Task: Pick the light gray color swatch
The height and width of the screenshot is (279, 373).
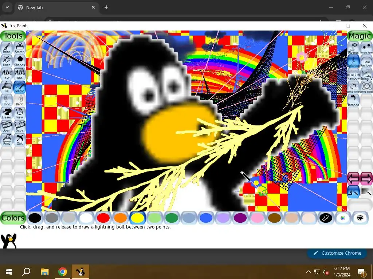Action: click(x=69, y=218)
